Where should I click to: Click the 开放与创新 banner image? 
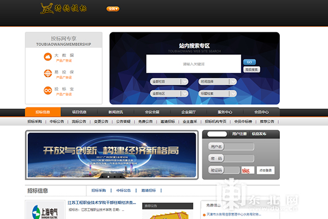click(x=112, y=155)
